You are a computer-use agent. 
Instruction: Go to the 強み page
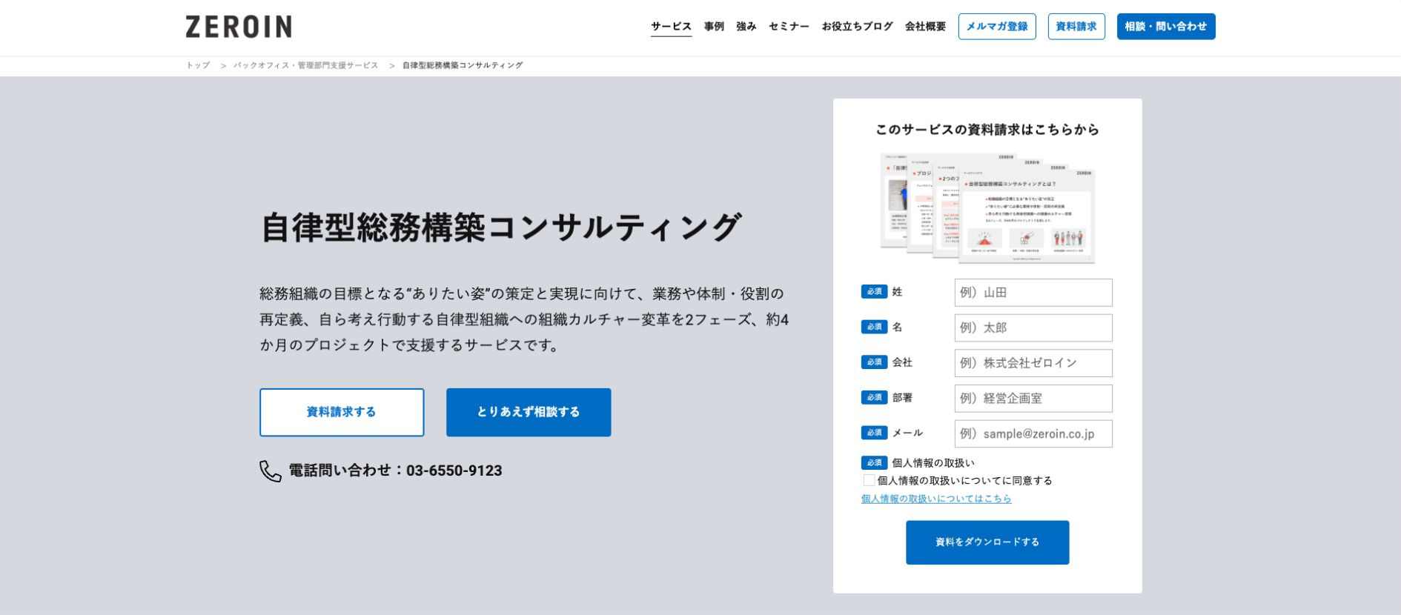click(746, 27)
